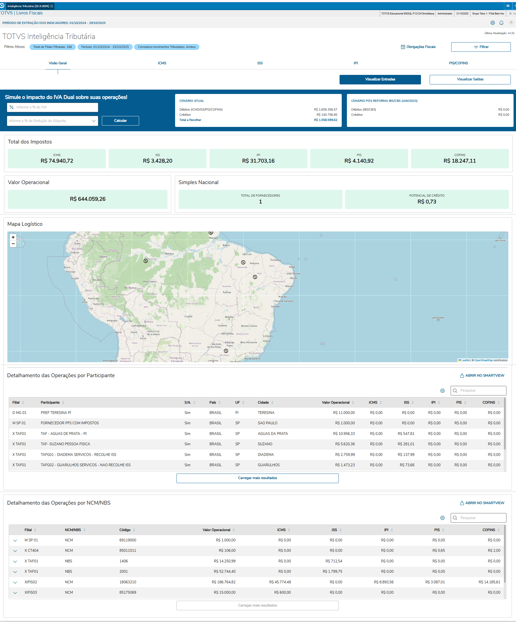Expand the X TAF01 row with code 1406
The width and height of the screenshot is (516, 622).
[15, 561]
